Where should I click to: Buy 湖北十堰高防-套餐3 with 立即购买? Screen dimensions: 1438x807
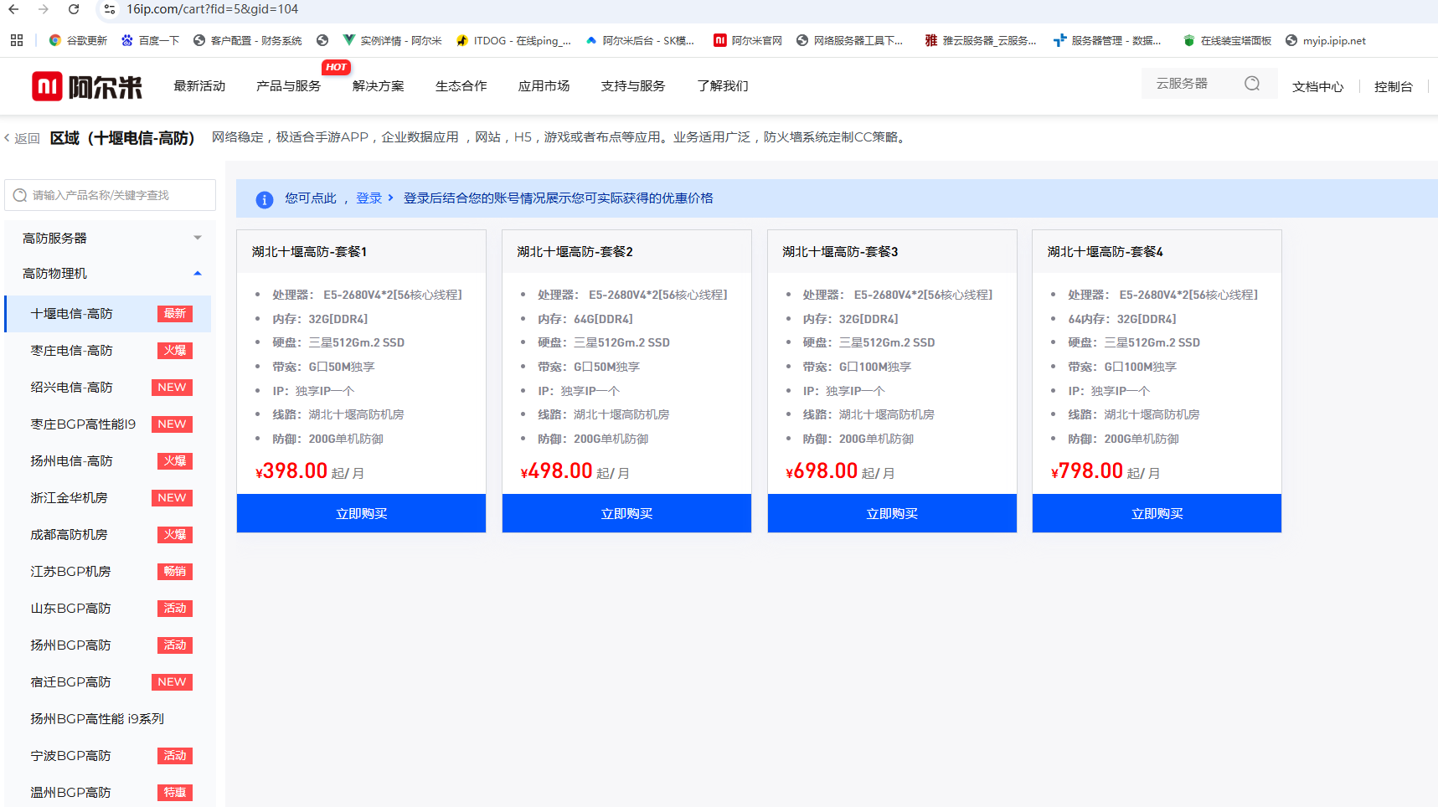click(892, 513)
